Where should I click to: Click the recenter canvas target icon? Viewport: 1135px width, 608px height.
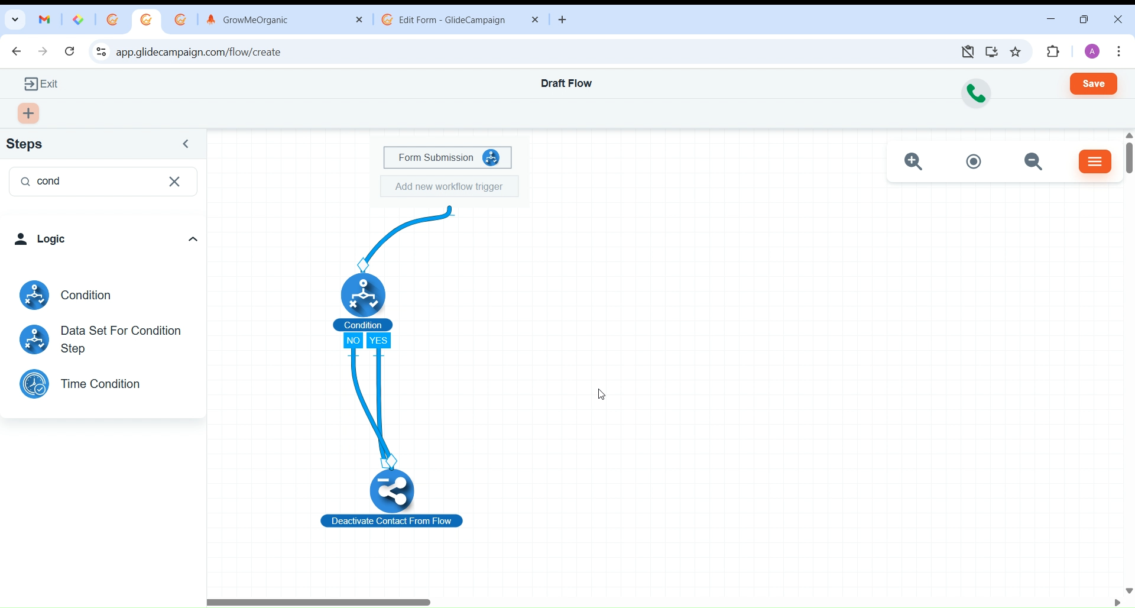pyautogui.click(x=974, y=162)
